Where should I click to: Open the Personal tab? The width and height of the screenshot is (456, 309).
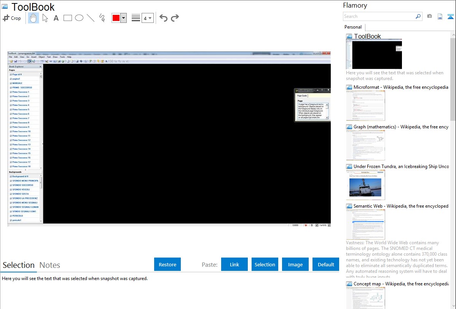(x=353, y=27)
